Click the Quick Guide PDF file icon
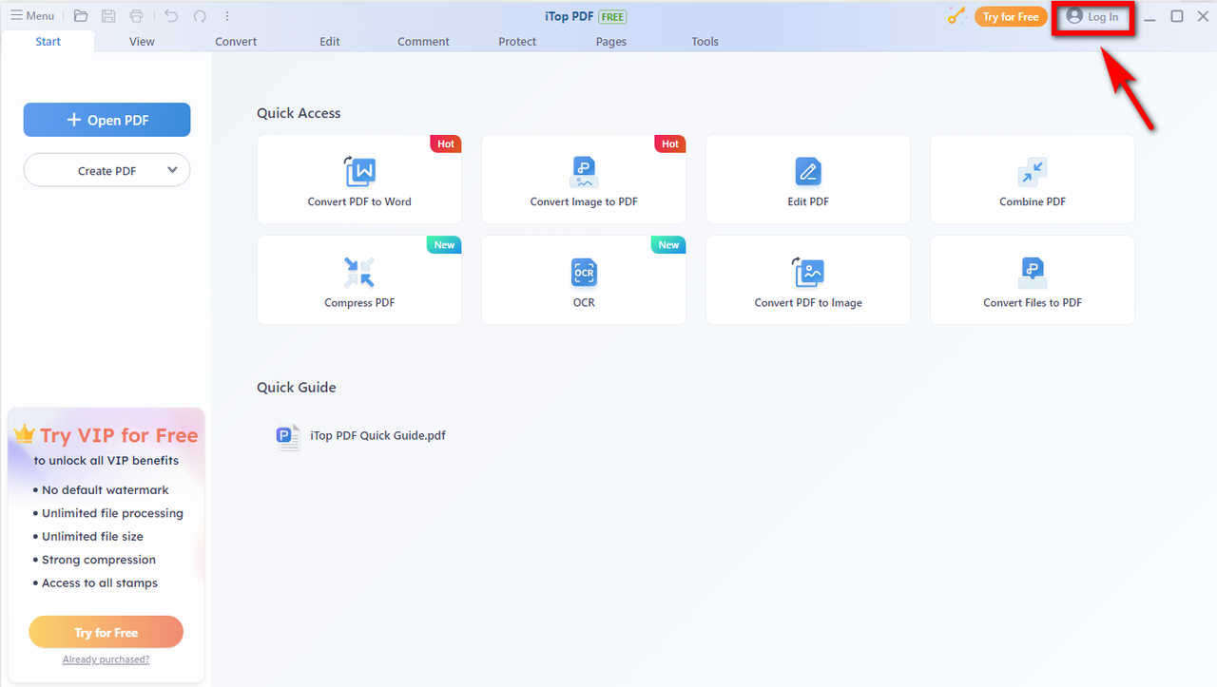Viewport: 1217px width, 687px height. click(288, 436)
